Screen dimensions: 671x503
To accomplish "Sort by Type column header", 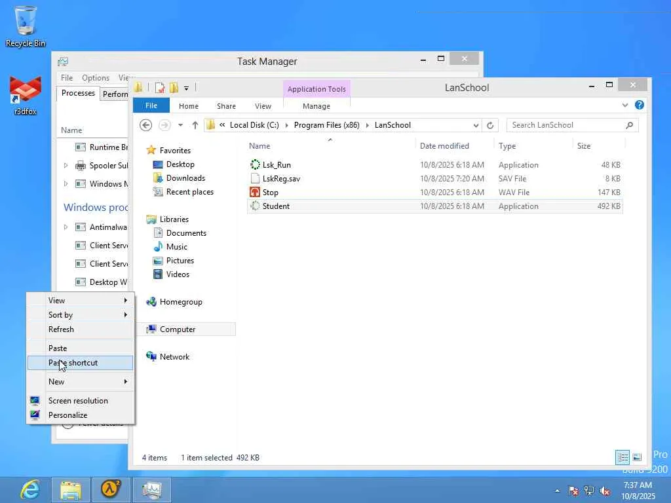I will click(533, 146).
